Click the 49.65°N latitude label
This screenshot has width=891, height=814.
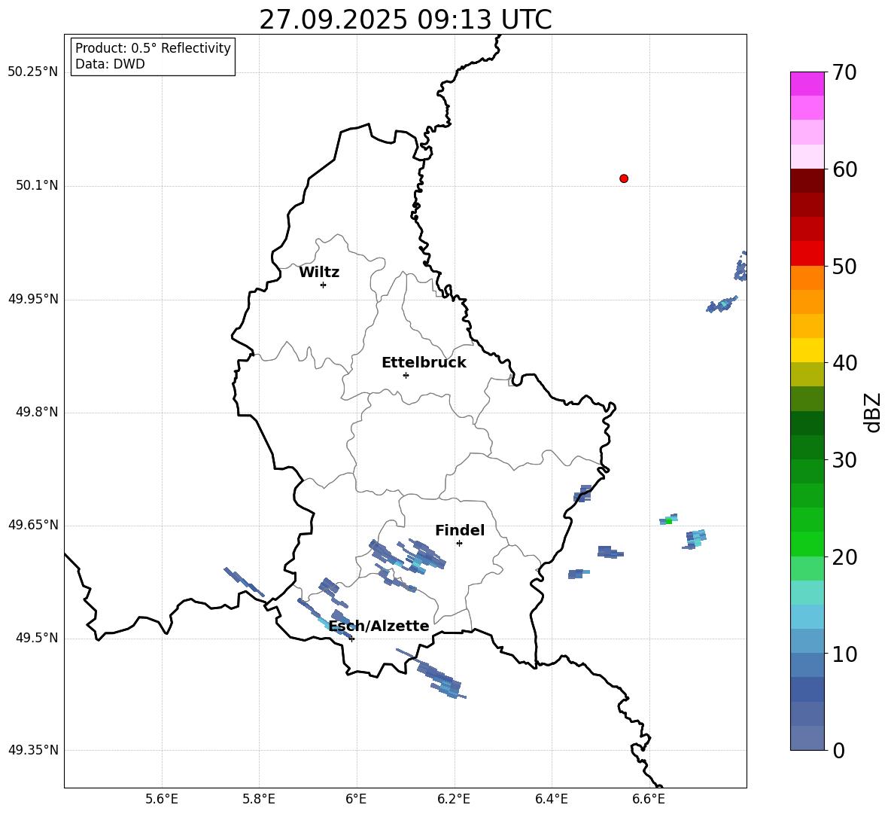coord(33,525)
